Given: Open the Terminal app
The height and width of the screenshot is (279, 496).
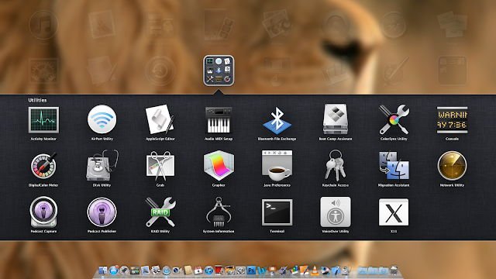Looking at the screenshot, I should click(x=277, y=212).
